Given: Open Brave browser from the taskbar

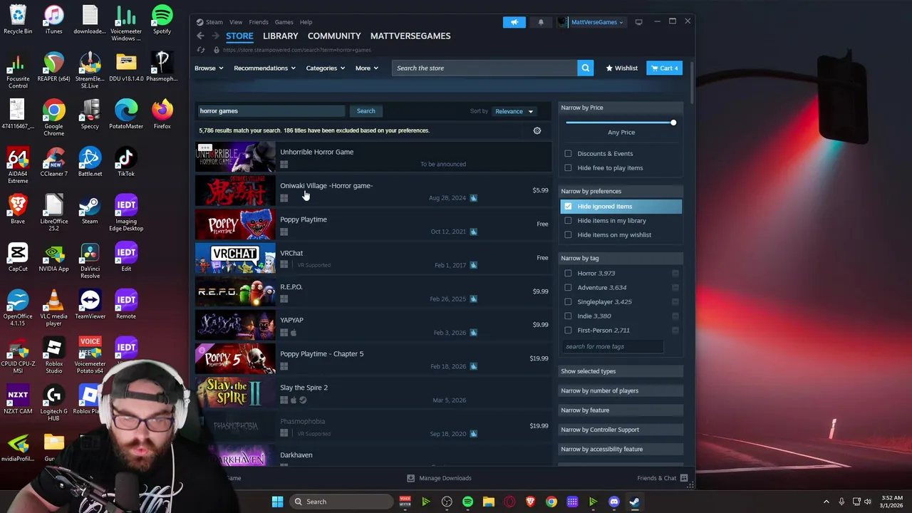Looking at the screenshot, I should coord(530,502).
